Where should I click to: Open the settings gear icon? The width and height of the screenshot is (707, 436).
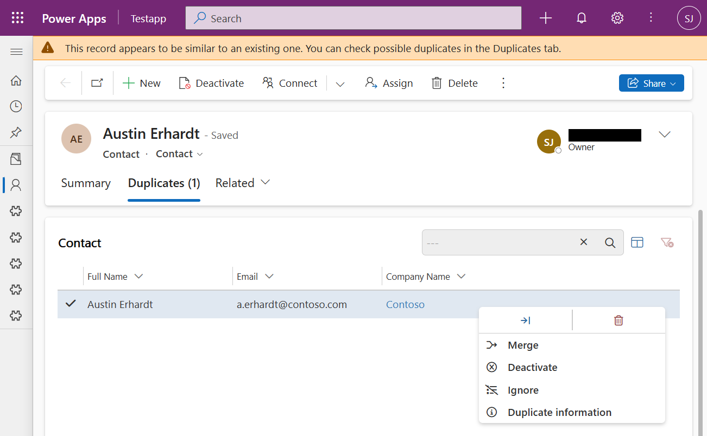pos(617,18)
